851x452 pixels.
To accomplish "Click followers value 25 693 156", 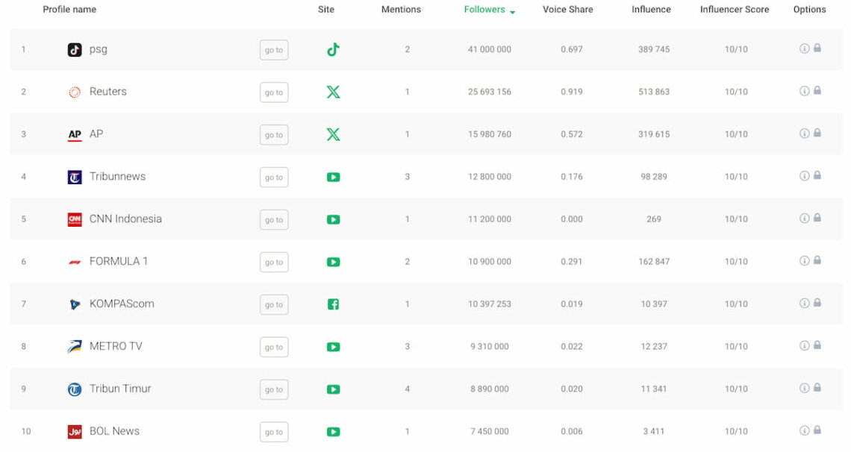I will 490,92.
